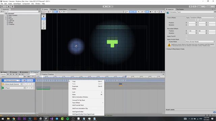Open the Layout dropdown
The image size is (216, 121).
coord(211,6)
